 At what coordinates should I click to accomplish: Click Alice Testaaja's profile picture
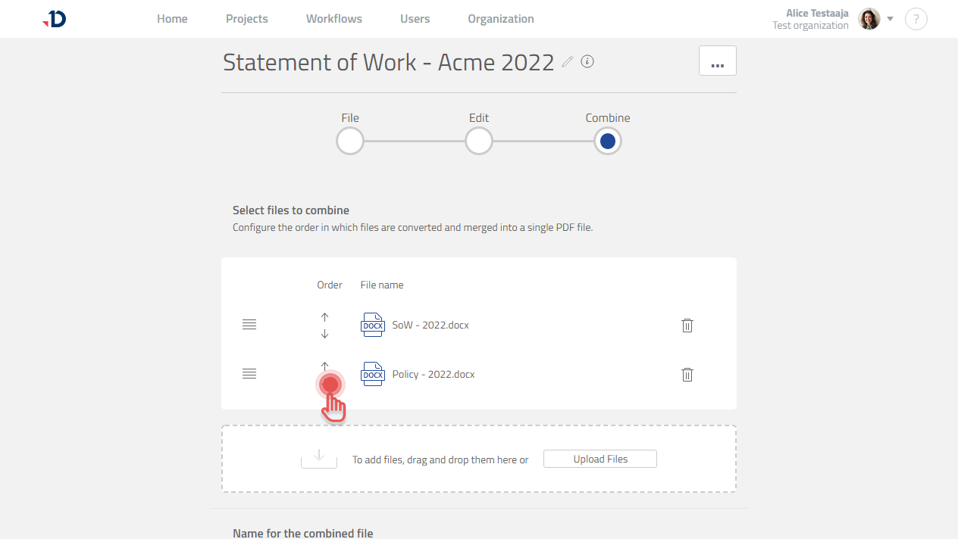coord(869,18)
